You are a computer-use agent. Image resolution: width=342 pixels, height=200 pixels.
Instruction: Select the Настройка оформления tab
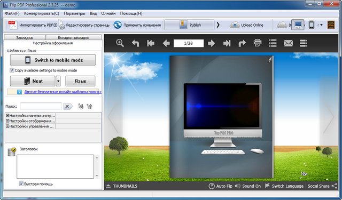point(53,43)
